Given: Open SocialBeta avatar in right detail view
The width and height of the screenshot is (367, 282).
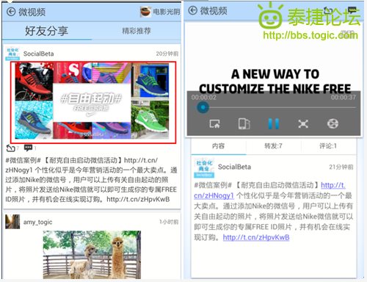Looking at the screenshot, I should tap(204, 168).
